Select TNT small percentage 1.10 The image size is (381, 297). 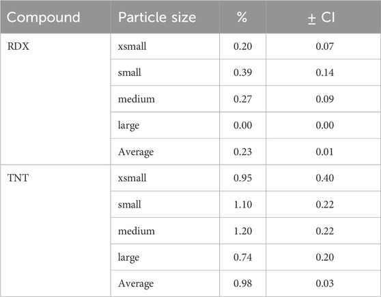[x=243, y=204]
